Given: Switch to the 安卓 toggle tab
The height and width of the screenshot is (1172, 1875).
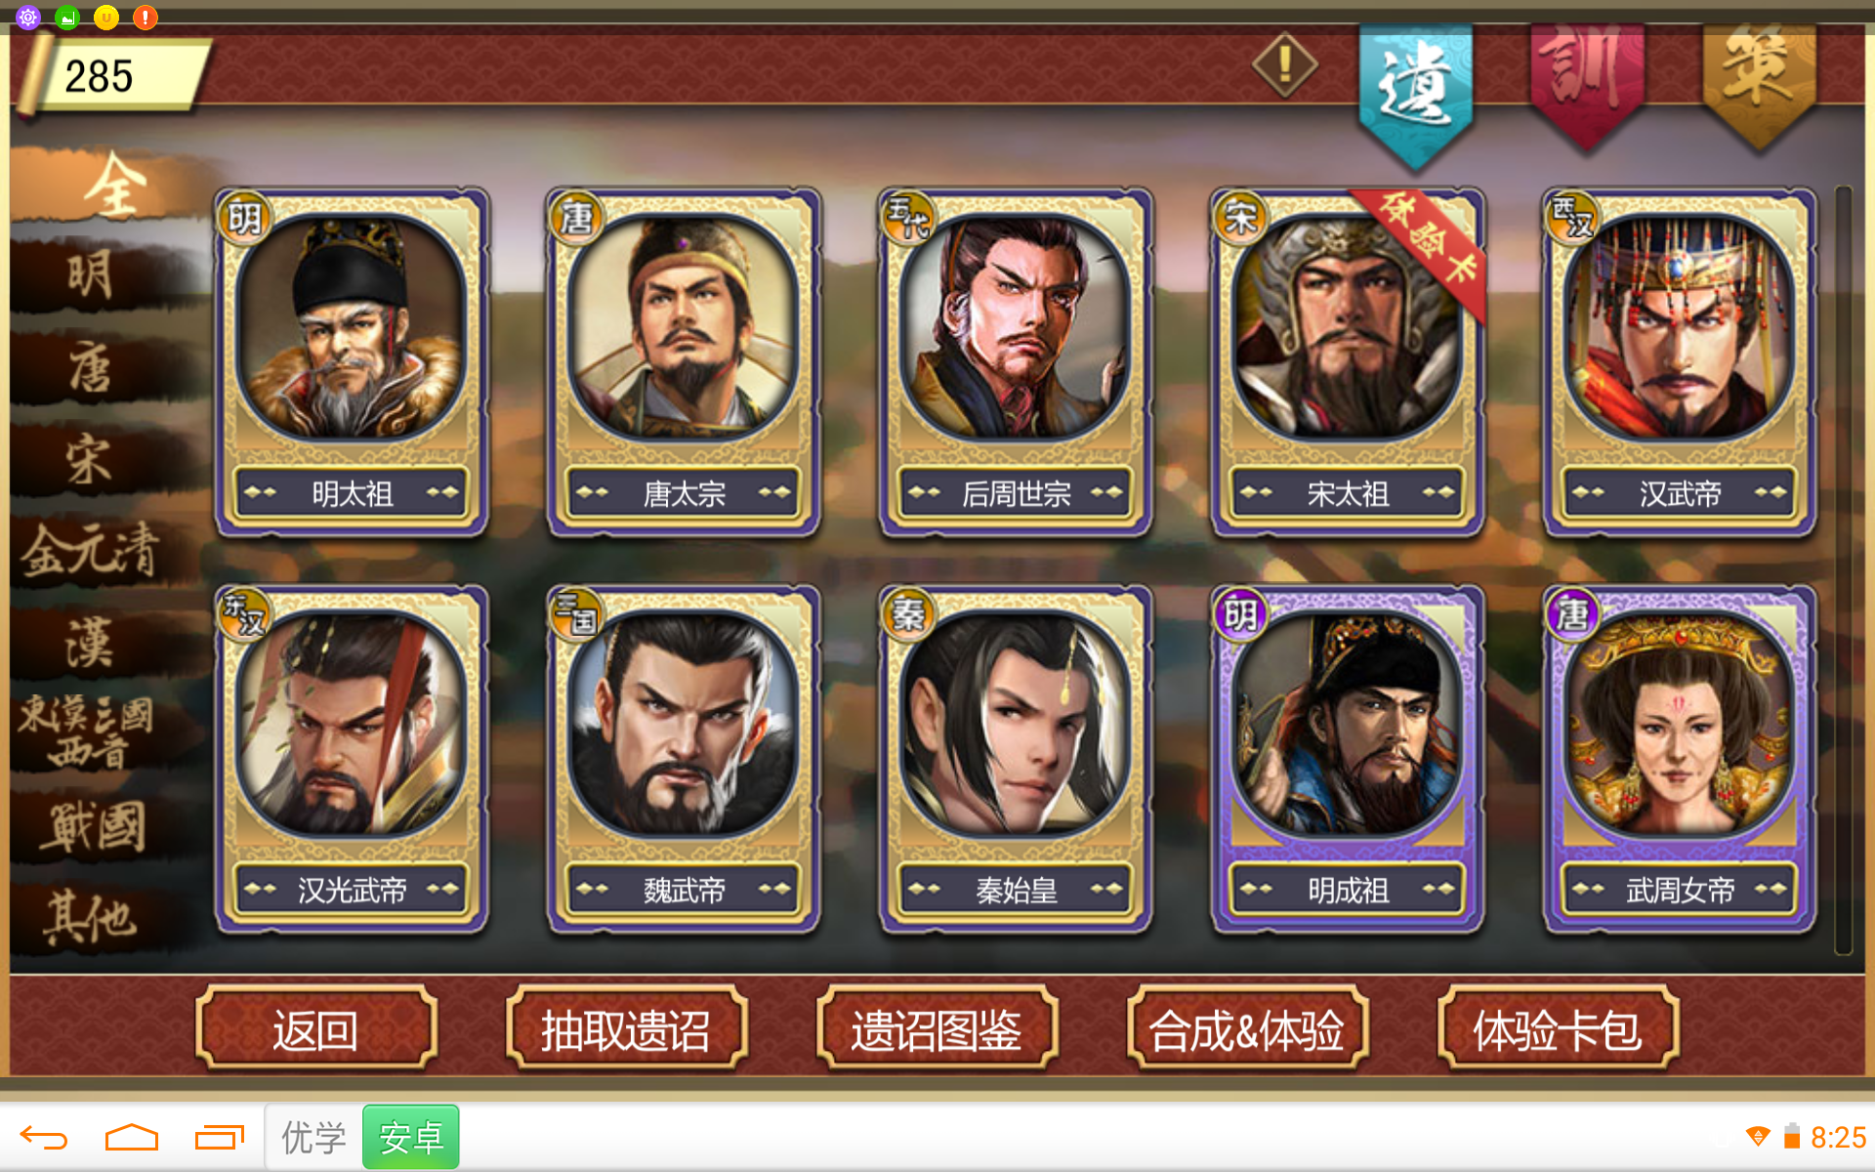Looking at the screenshot, I should [410, 1137].
